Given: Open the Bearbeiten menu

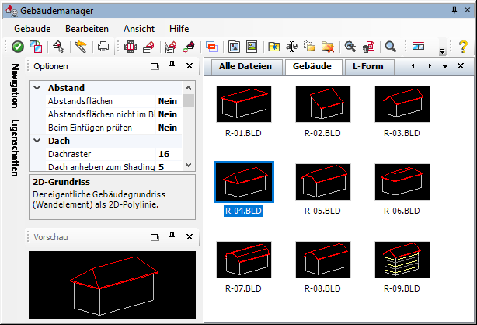Looking at the screenshot, I should [x=87, y=26].
